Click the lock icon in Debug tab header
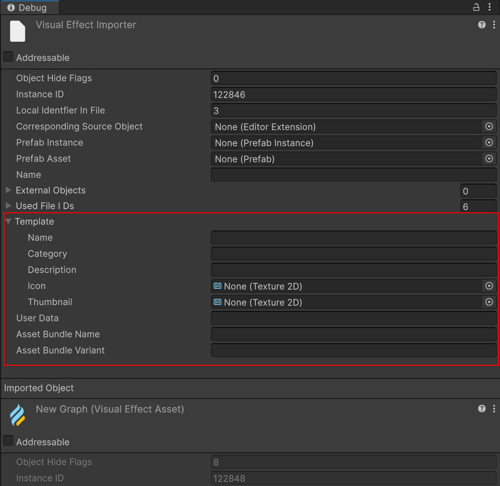The width and height of the screenshot is (500, 486). tap(476, 7)
